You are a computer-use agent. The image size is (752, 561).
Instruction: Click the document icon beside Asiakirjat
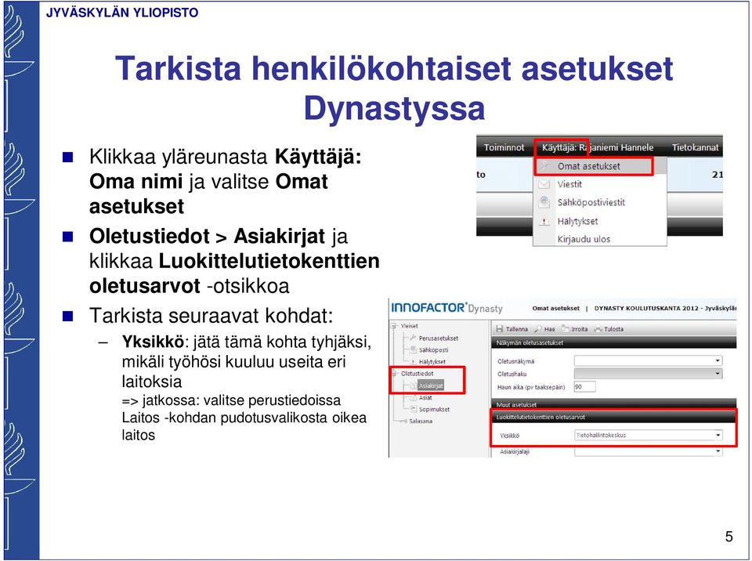click(x=413, y=385)
